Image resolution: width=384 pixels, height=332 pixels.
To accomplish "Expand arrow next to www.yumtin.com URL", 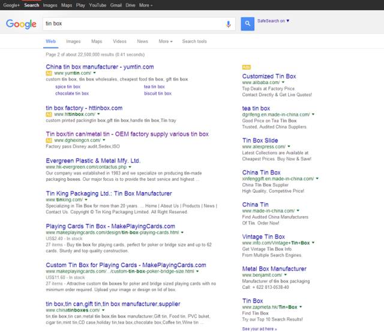I will [95, 73].
